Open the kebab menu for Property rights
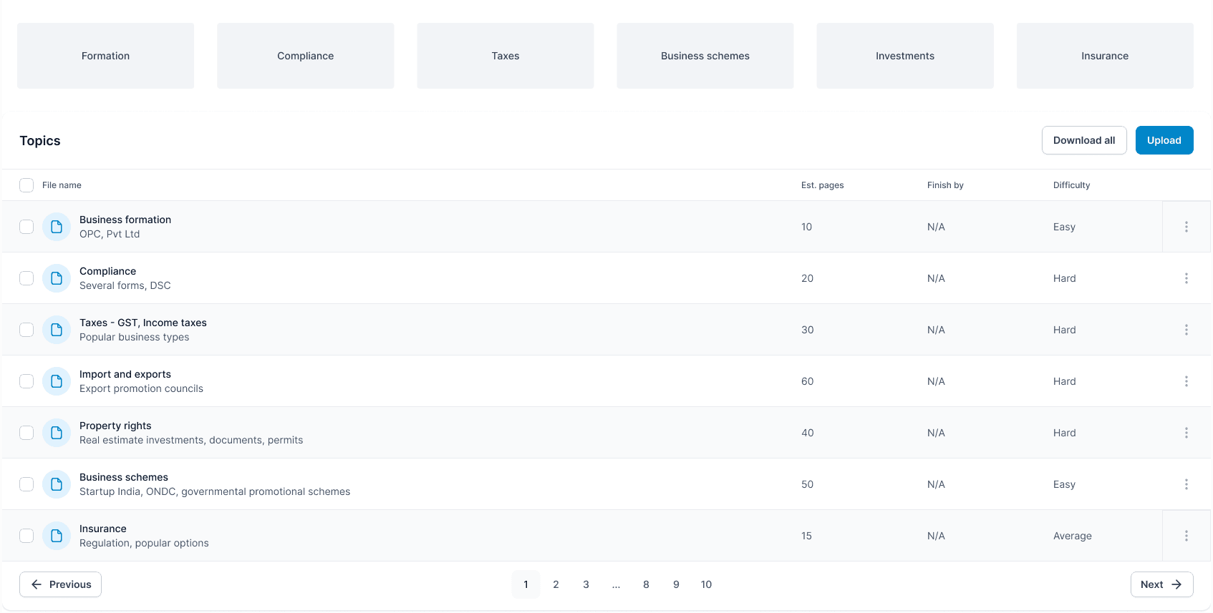This screenshot has width=1213, height=613. 1186,433
